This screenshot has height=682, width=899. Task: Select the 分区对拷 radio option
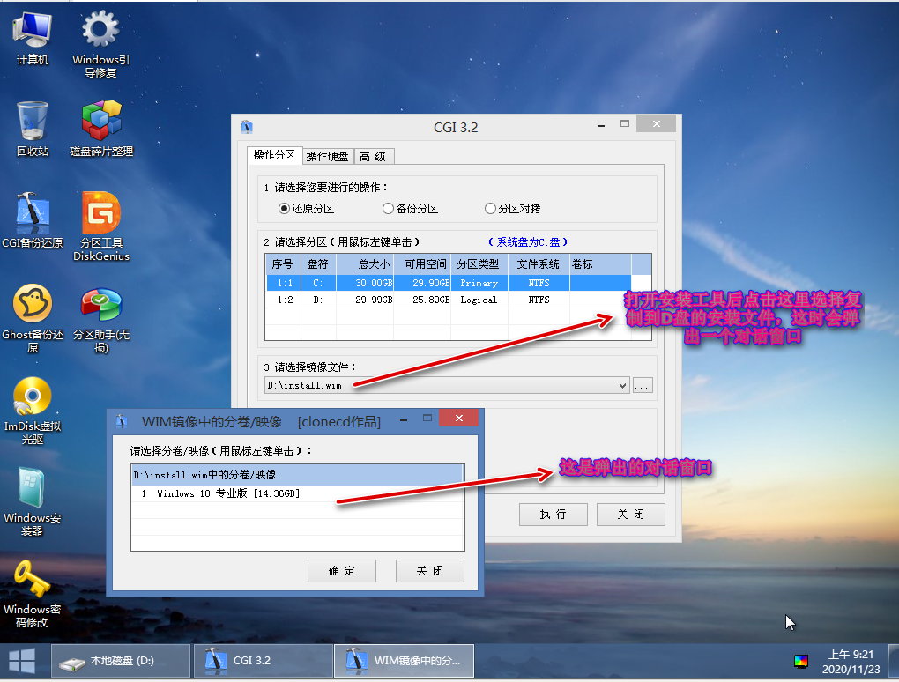click(491, 209)
